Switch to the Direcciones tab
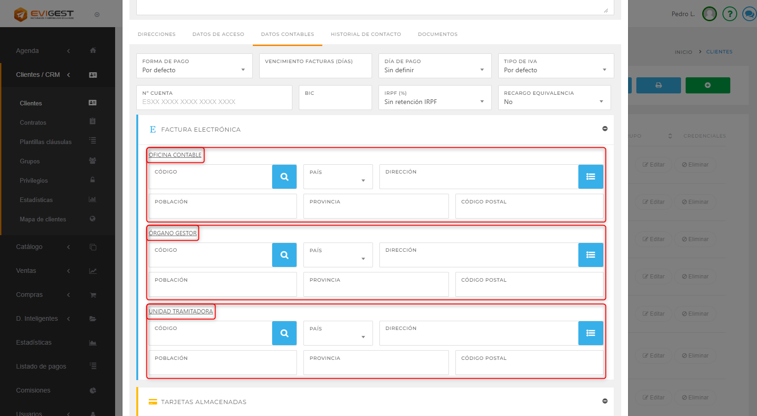 [x=157, y=35]
